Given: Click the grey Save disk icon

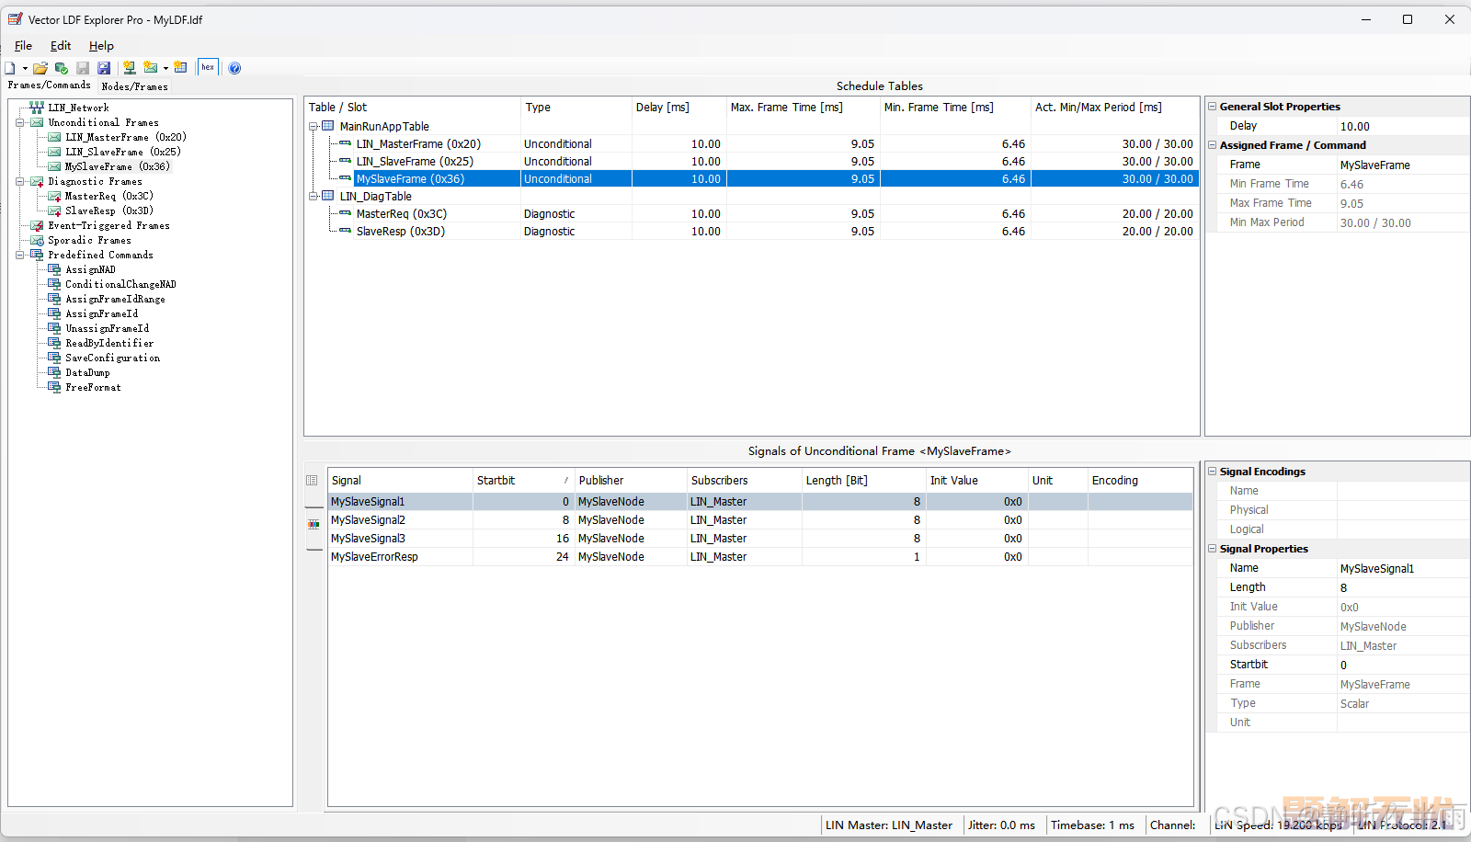Looking at the screenshot, I should [x=83, y=68].
